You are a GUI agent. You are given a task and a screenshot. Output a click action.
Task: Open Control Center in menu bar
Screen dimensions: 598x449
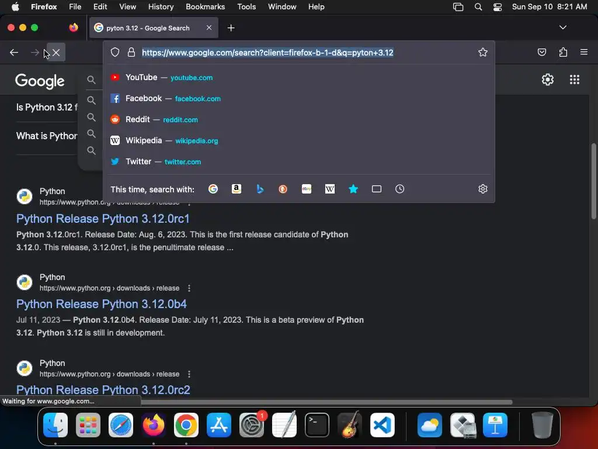pyautogui.click(x=498, y=7)
